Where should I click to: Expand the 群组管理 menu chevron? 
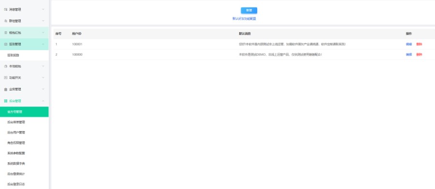(43, 21)
